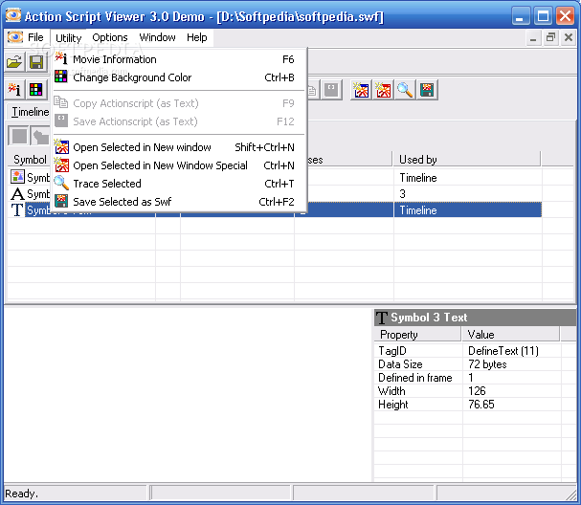Click Open Selected in New window toolbar icon
This screenshot has height=505, width=581.
click(361, 90)
